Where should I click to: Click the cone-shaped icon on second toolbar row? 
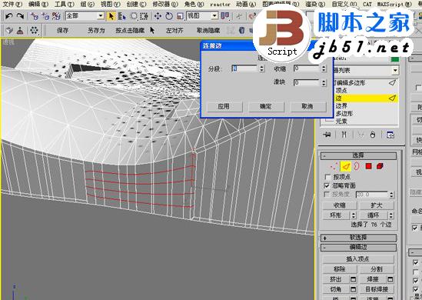(20, 31)
